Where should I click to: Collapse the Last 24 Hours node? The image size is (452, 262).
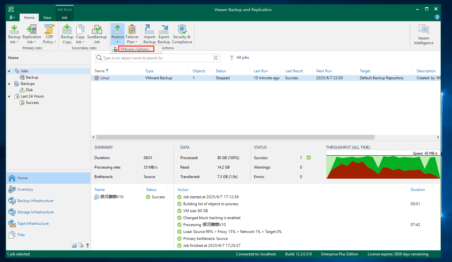point(9,96)
